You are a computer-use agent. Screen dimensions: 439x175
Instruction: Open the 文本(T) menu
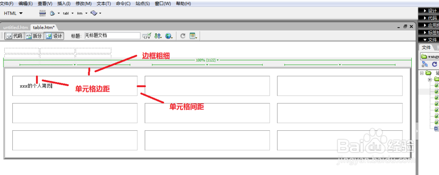pos(104,4)
